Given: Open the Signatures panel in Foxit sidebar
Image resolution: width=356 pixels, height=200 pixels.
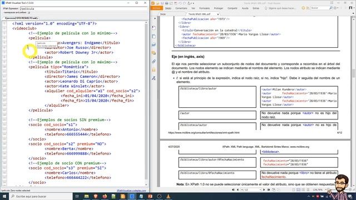Looking at the screenshot, I should 154,78.
